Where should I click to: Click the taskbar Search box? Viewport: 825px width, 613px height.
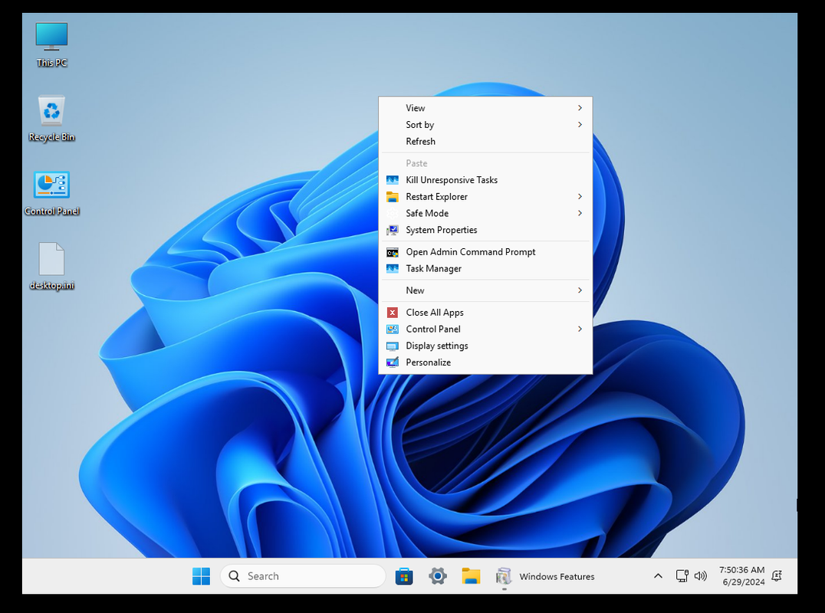click(x=303, y=576)
